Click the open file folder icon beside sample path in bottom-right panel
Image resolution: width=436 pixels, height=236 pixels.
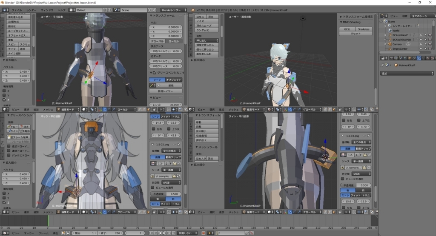(364, 168)
